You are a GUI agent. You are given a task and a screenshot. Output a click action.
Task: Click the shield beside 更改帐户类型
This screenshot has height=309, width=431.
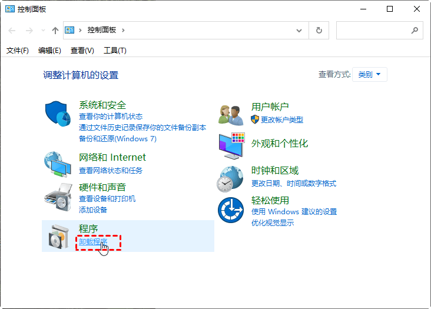[x=255, y=119]
